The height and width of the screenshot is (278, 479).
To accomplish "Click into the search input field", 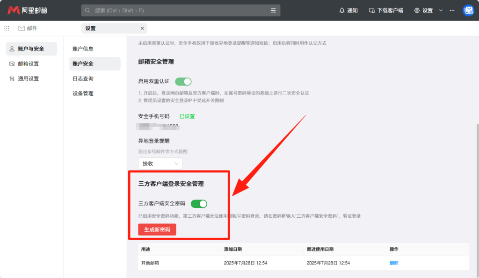I will 178,10.
